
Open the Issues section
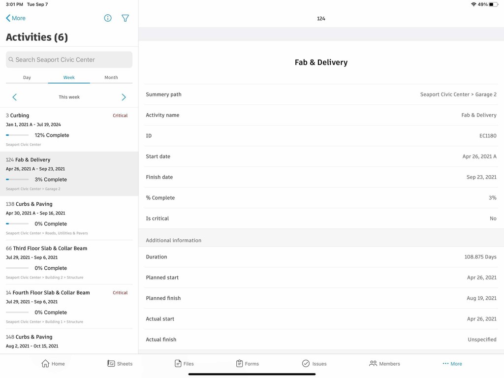pos(315,364)
